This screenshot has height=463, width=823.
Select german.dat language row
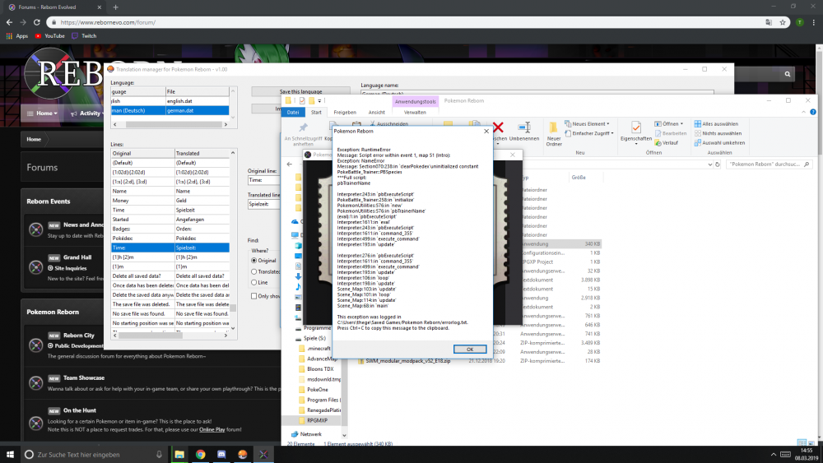click(x=170, y=111)
